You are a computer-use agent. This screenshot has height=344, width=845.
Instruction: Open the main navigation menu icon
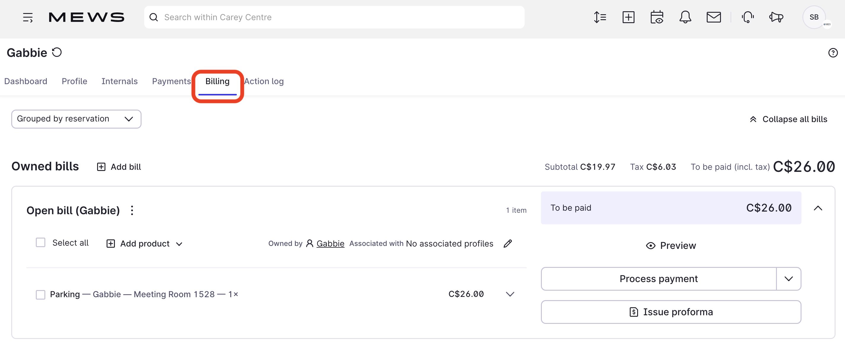pos(28,17)
